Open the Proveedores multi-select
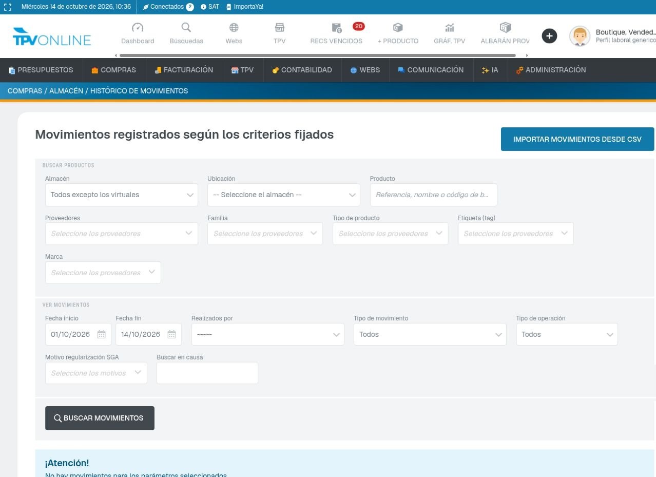This screenshot has height=477, width=656. (x=122, y=234)
